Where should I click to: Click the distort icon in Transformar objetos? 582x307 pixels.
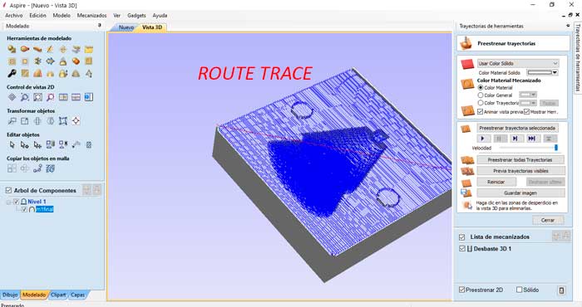[x=63, y=121]
